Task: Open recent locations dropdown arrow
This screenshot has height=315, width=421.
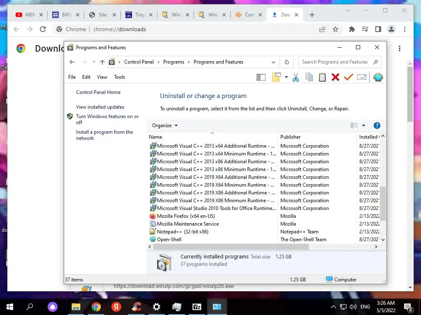Action: point(94,62)
